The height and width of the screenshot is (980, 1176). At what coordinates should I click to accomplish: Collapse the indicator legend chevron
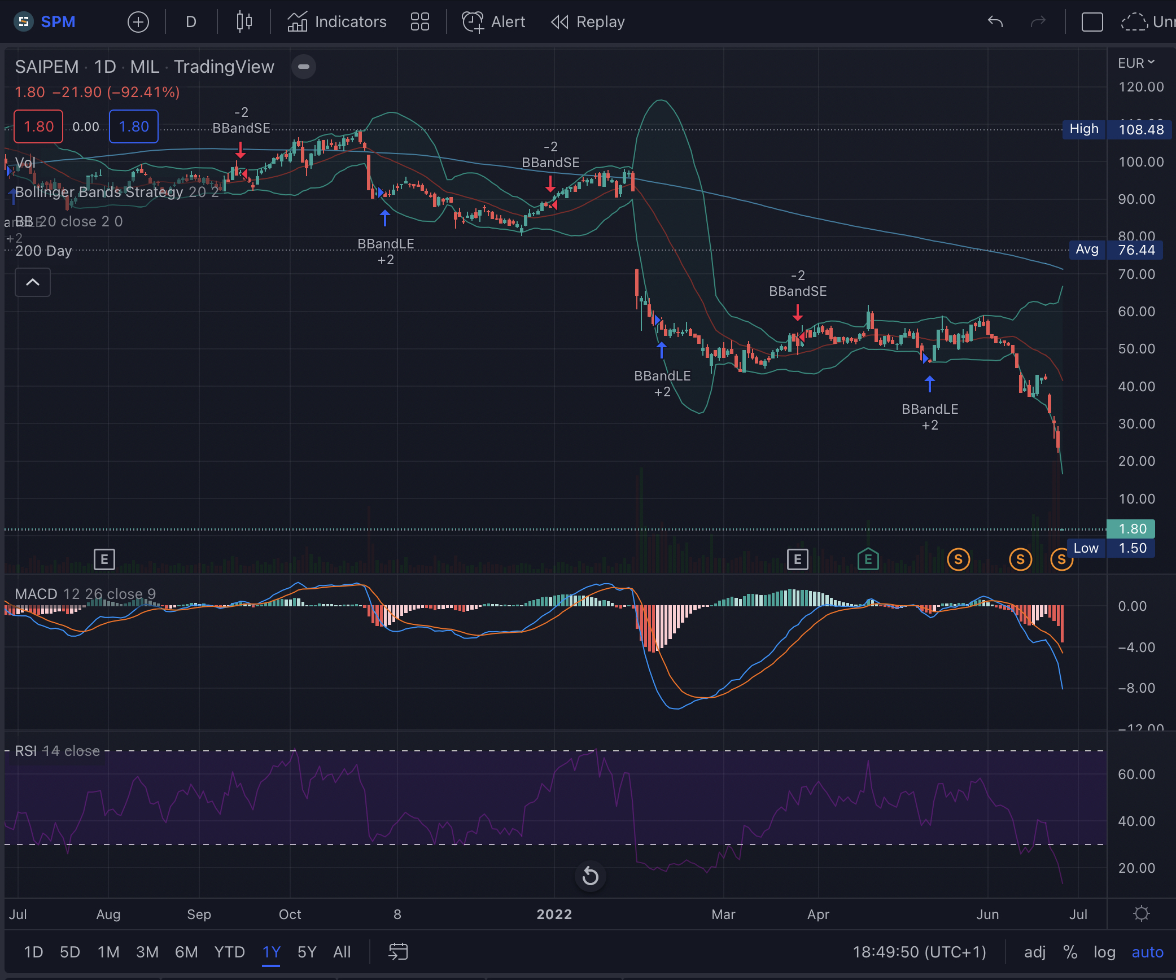click(x=33, y=282)
